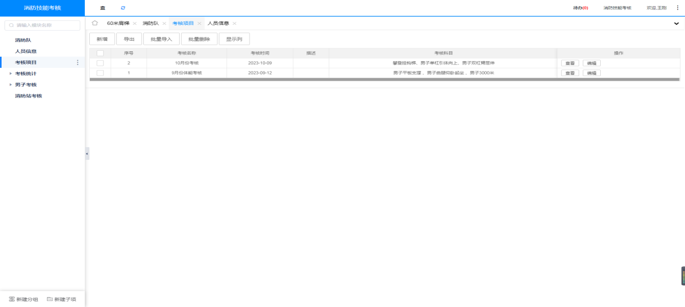Click the 批量导入 button
Image resolution: width=685 pixels, height=307 pixels.
pyautogui.click(x=161, y=39)
